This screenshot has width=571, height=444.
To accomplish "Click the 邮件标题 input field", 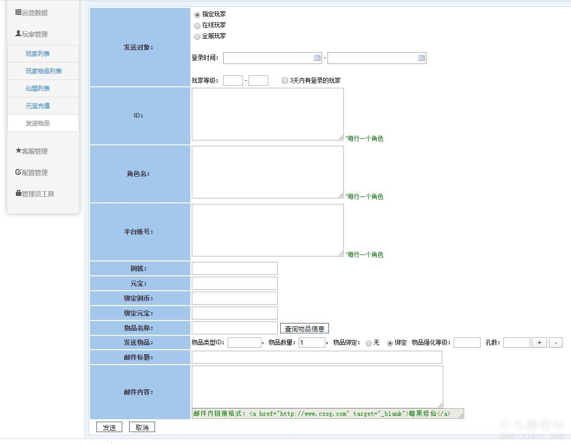I will (x=317, y=357).
